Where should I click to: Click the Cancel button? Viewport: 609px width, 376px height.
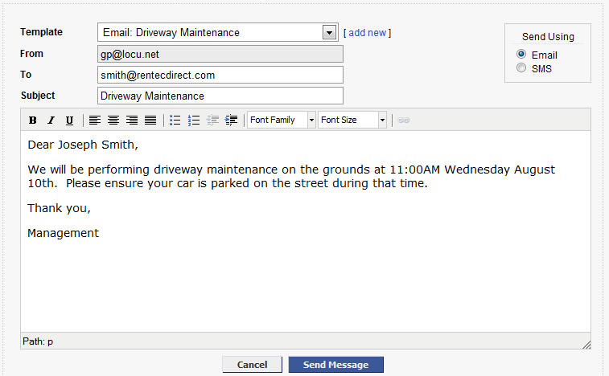coord(252,365)
